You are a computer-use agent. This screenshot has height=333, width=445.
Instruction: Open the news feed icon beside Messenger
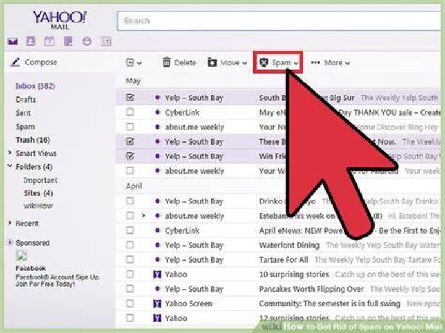click(x=106, y=41)
